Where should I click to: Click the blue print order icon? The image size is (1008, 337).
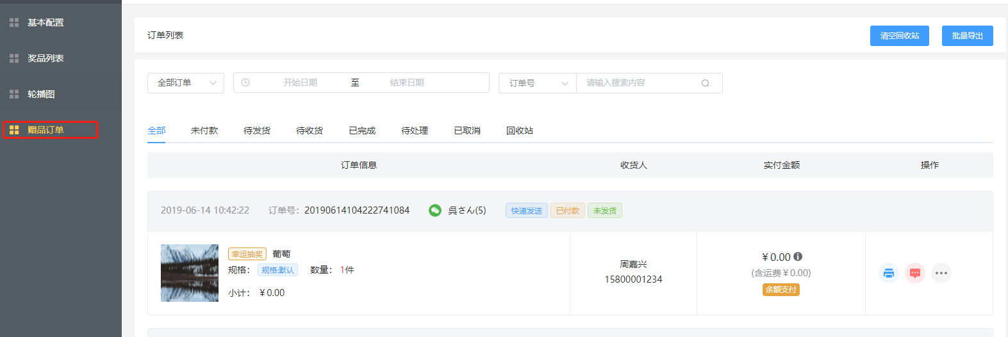[x=888, y=273]
